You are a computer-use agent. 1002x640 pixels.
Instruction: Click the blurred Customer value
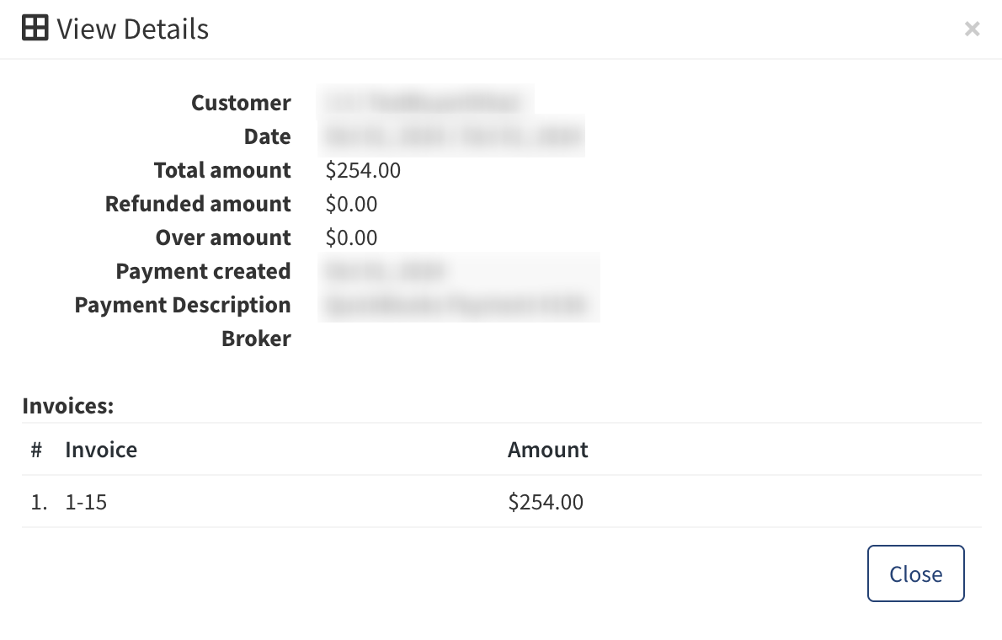coord(426,103)
